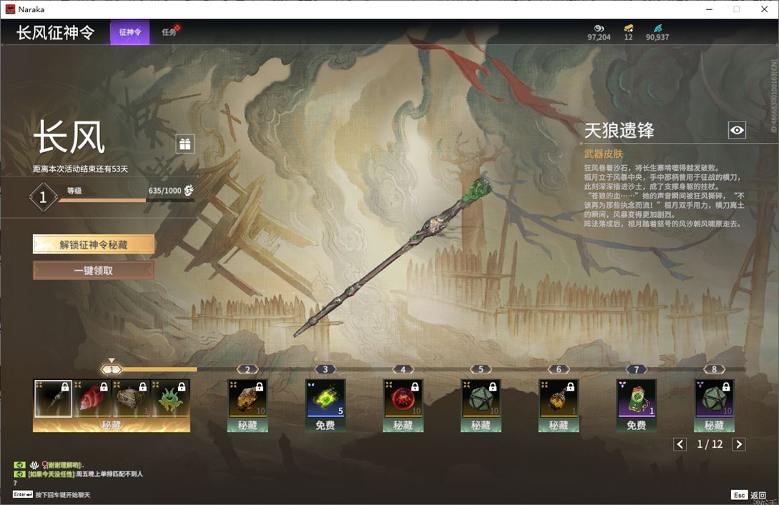
Task: Select the treasure chest reward in level 1
Action: coord(131,399)
